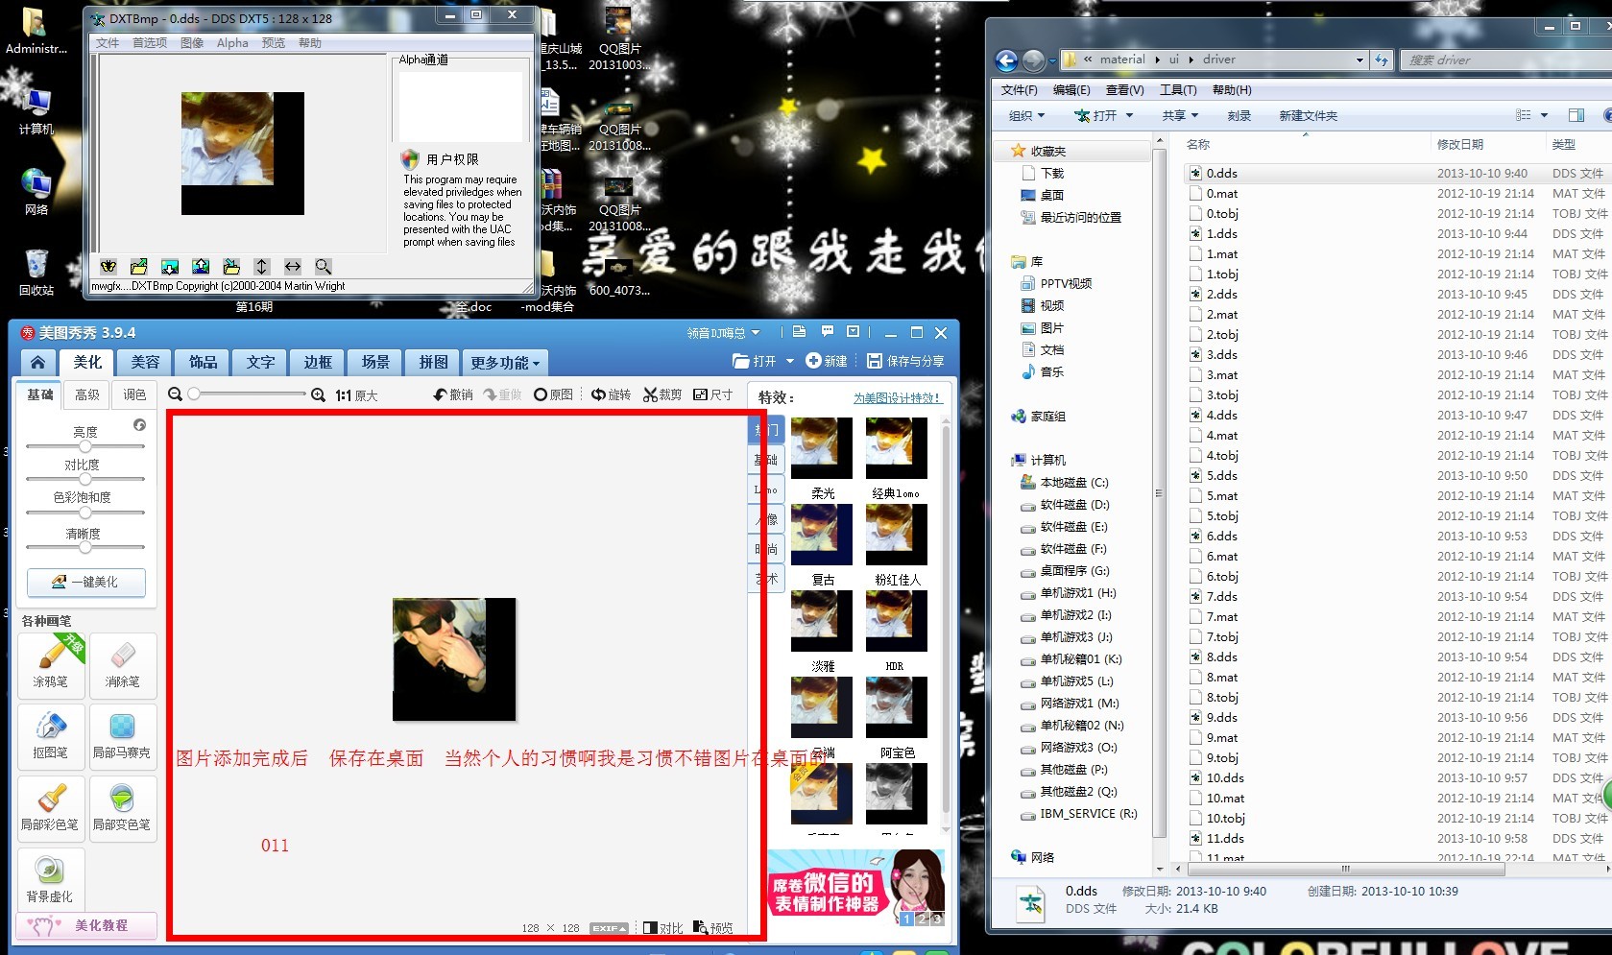The width and height of the screenshot is (1612, 955).
Task: Click the 对比度 contrast slider handle
Action: (x=85, y=478)
